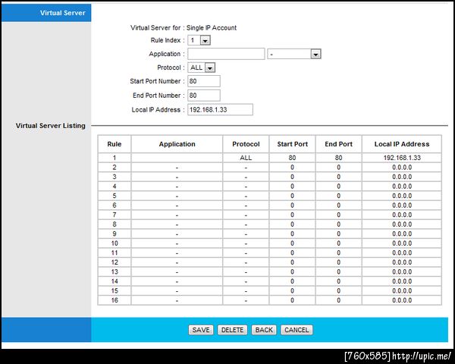455x364 pixels.
Task: Select rule number 8 in listing
Action: click(x=115, y=224)
